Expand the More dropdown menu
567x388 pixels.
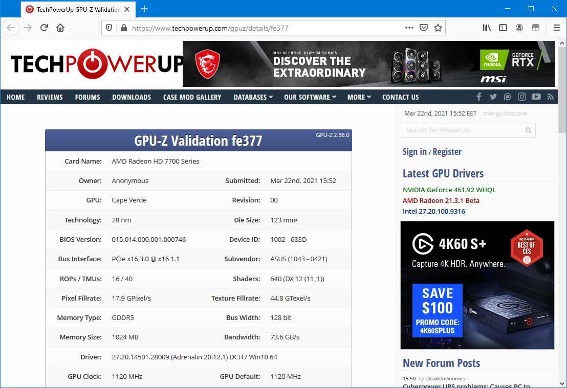coord(359,97)
